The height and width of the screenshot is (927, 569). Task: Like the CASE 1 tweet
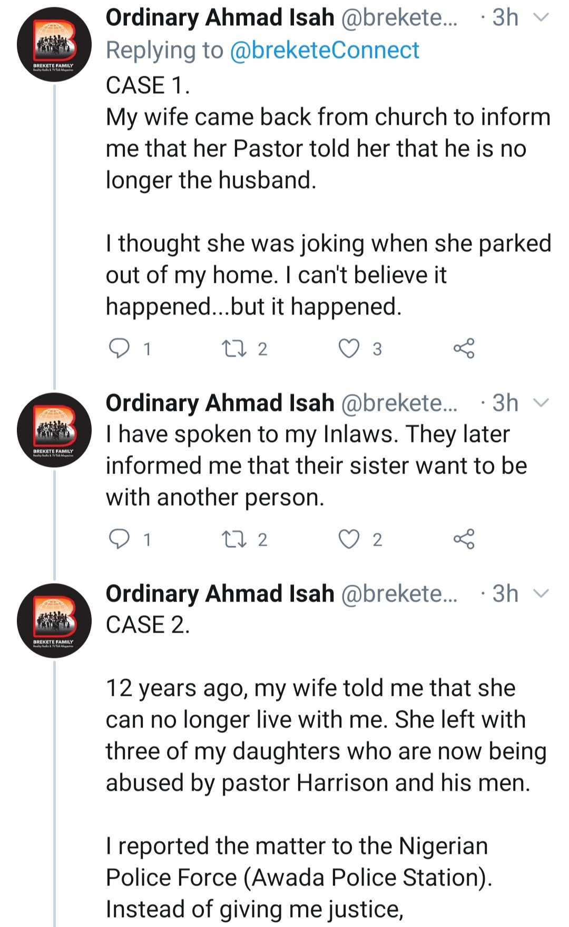(x=349, y=348)
